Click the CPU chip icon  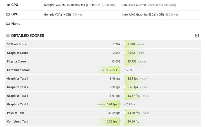[x=8, y=5]
